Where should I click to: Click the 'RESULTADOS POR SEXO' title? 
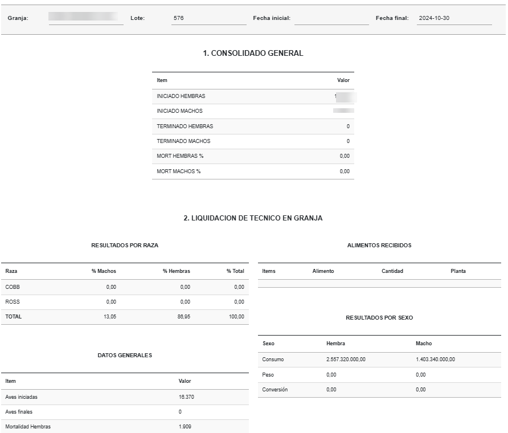click(x=379, y=318)
